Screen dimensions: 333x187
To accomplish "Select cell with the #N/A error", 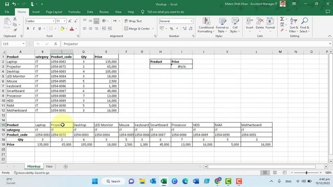I will tap(182, 66).
